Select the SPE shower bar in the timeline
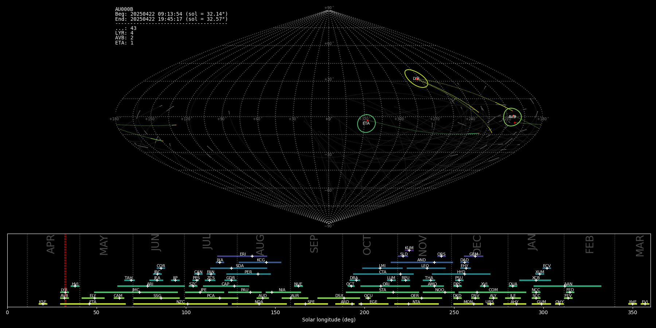 (x=311, y=304)
